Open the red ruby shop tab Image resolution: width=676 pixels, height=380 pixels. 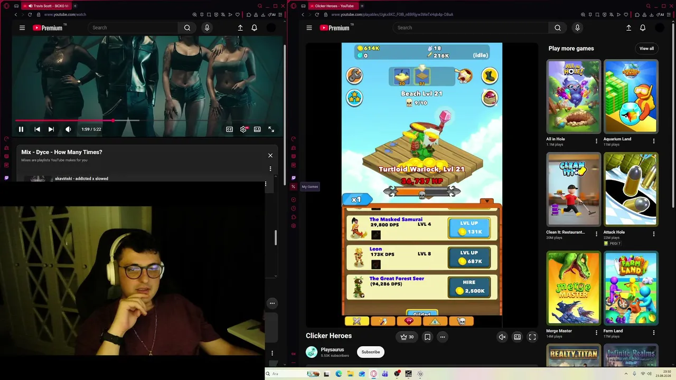coord(409,321)
